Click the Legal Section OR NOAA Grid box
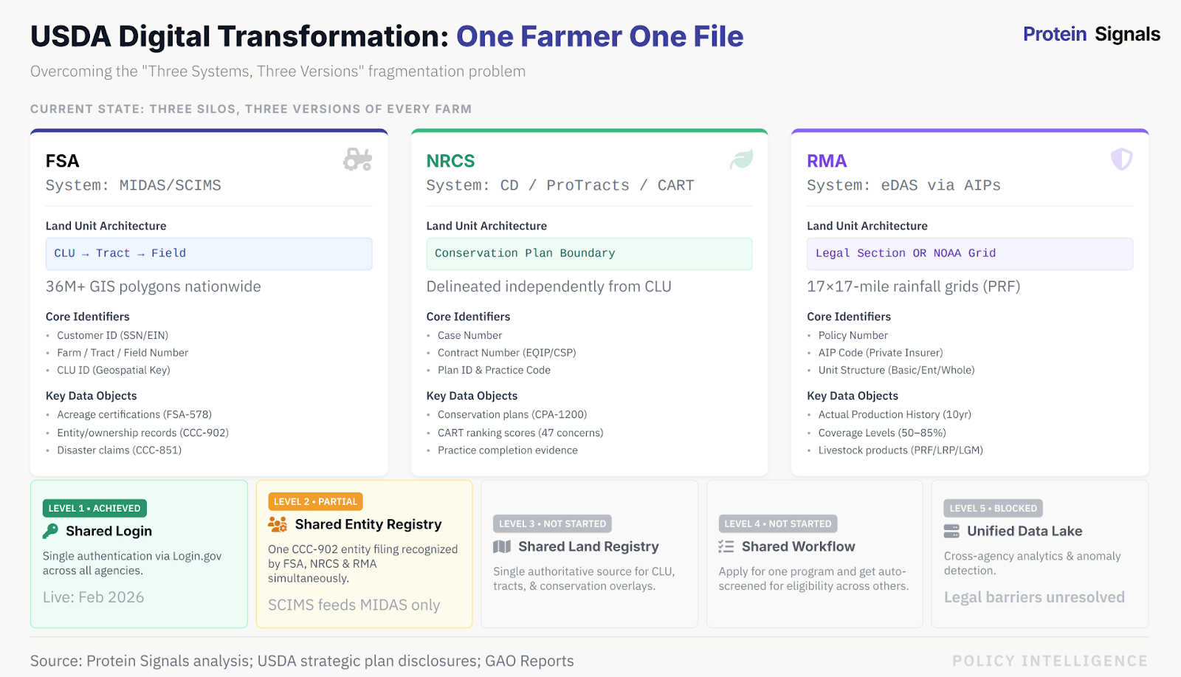 coord(969,253)
